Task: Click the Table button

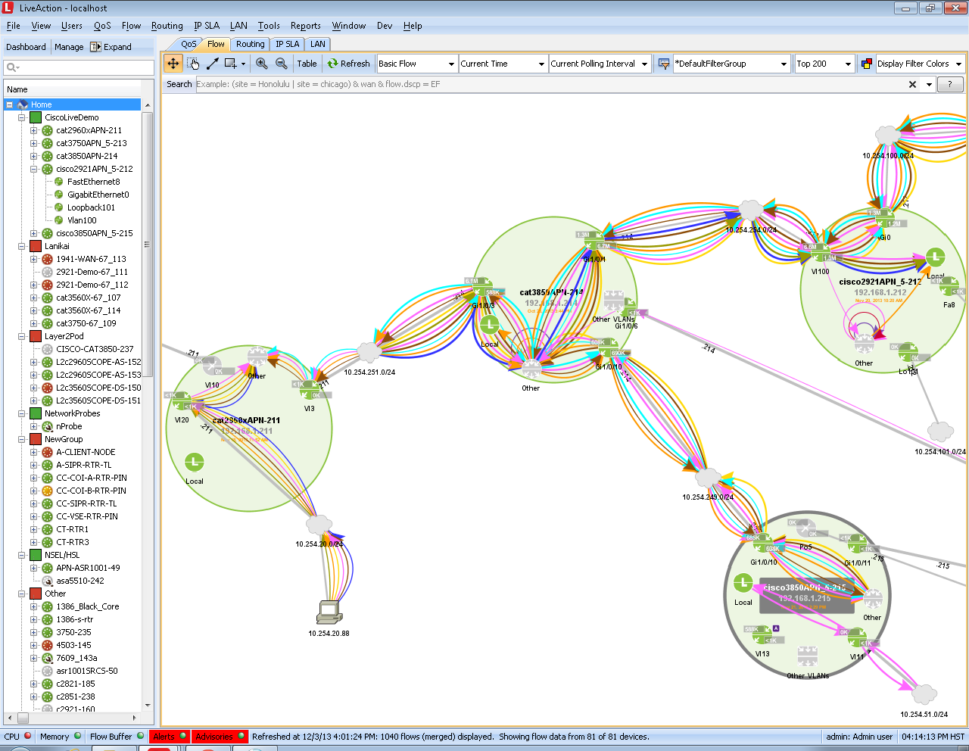Action: coord(307,63)
